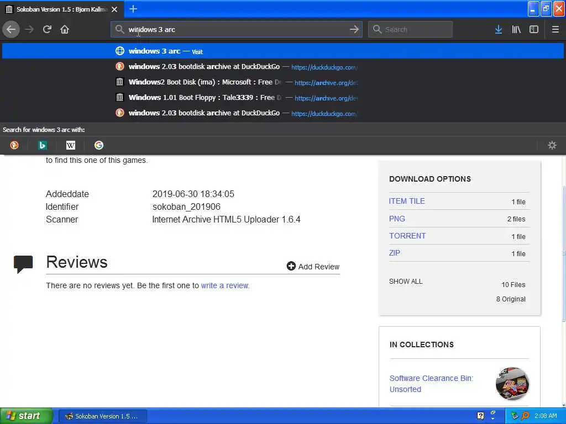Image resolution: width=566 pixels, height=424 pixels.
Task: Click the magnifier system tray icon
Action: coord(525,416)
